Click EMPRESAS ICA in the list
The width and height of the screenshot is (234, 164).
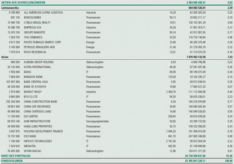pyautogui.click(x=33, y=28)
